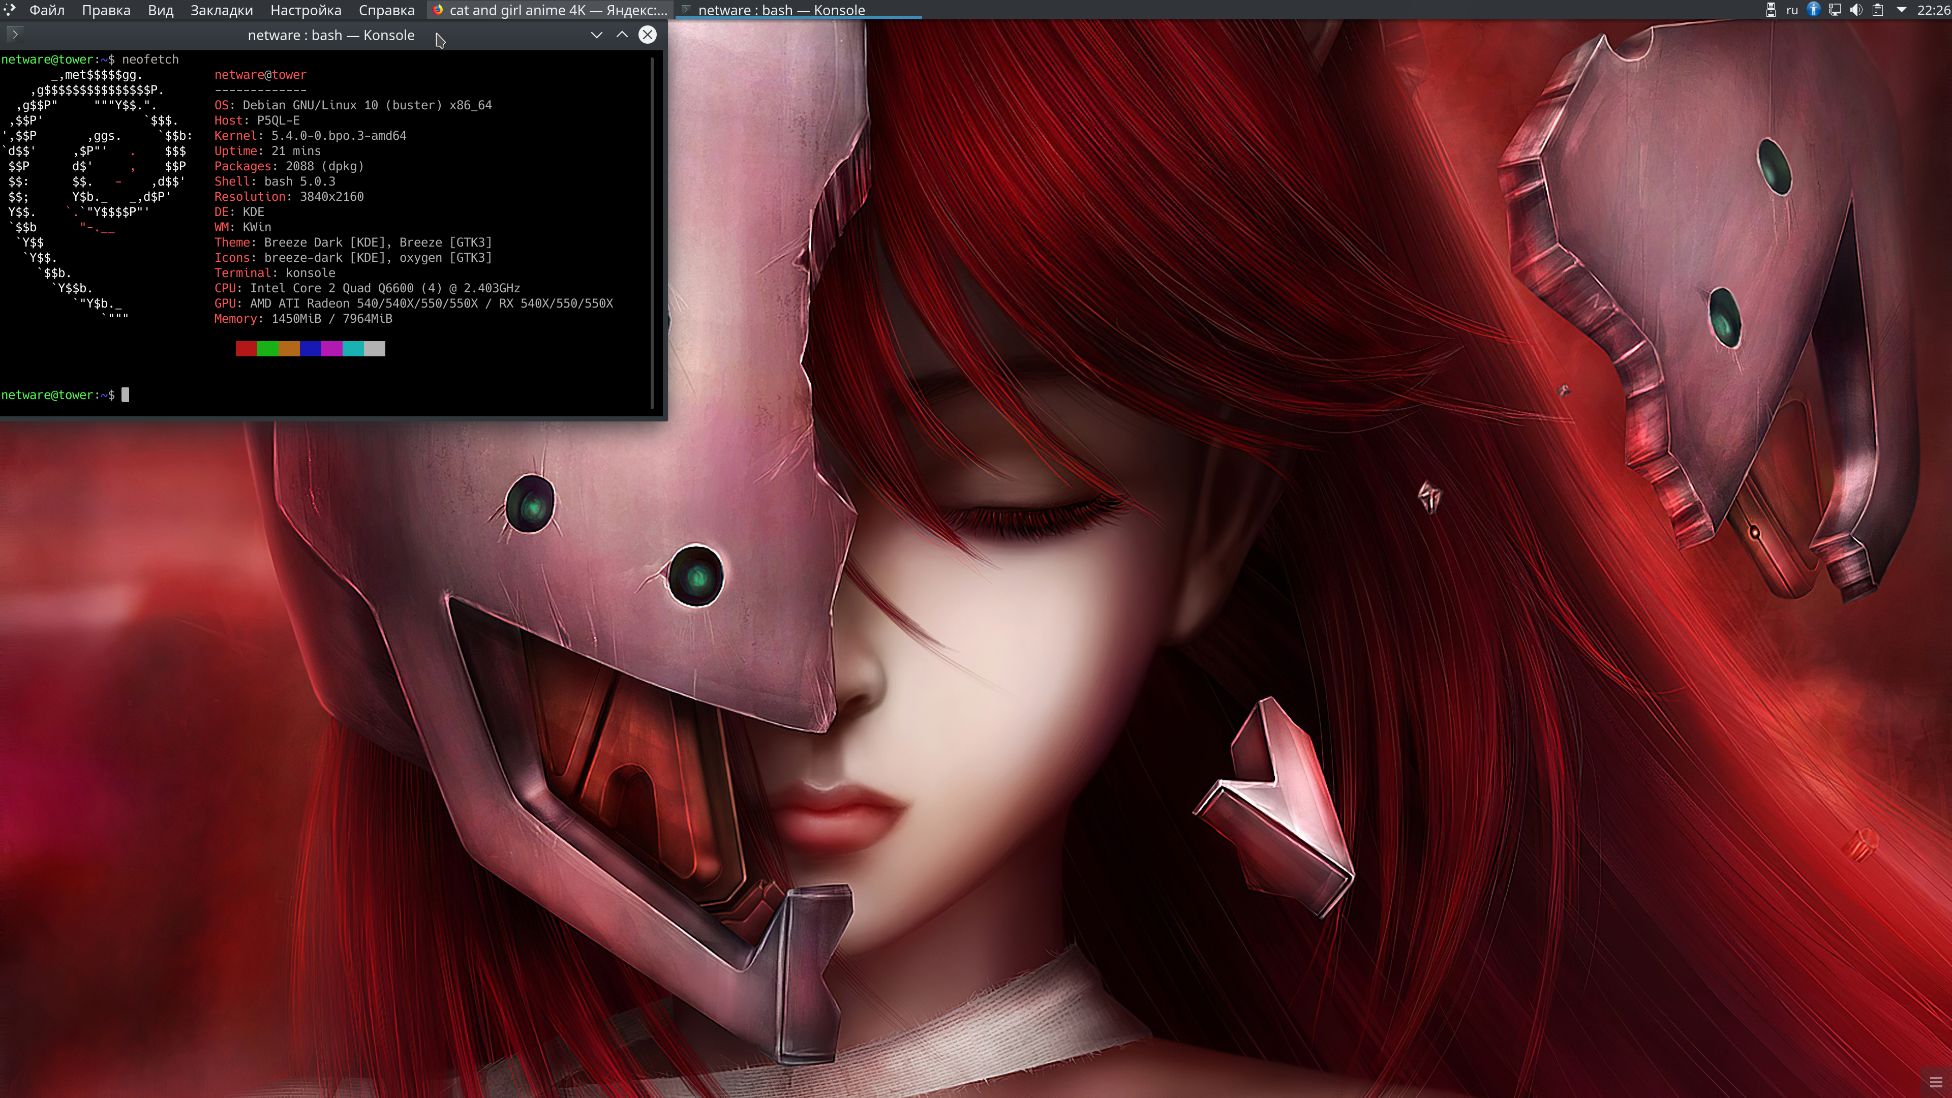The width and height of the screenshot is (1952, 1098).
Task: Open the Файл menu
Action: pos(47,11)
